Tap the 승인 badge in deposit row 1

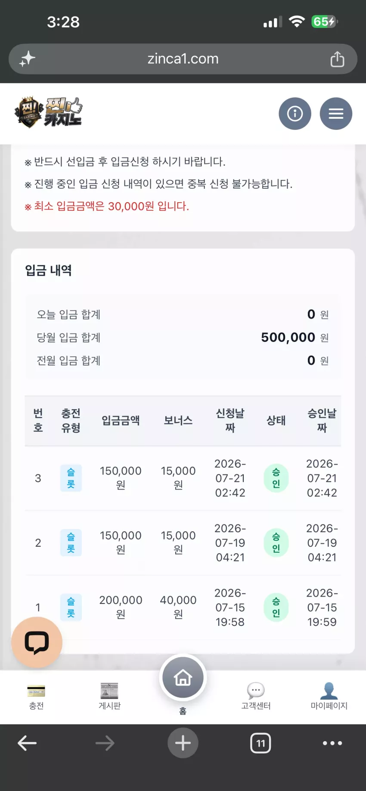(276, 607)
